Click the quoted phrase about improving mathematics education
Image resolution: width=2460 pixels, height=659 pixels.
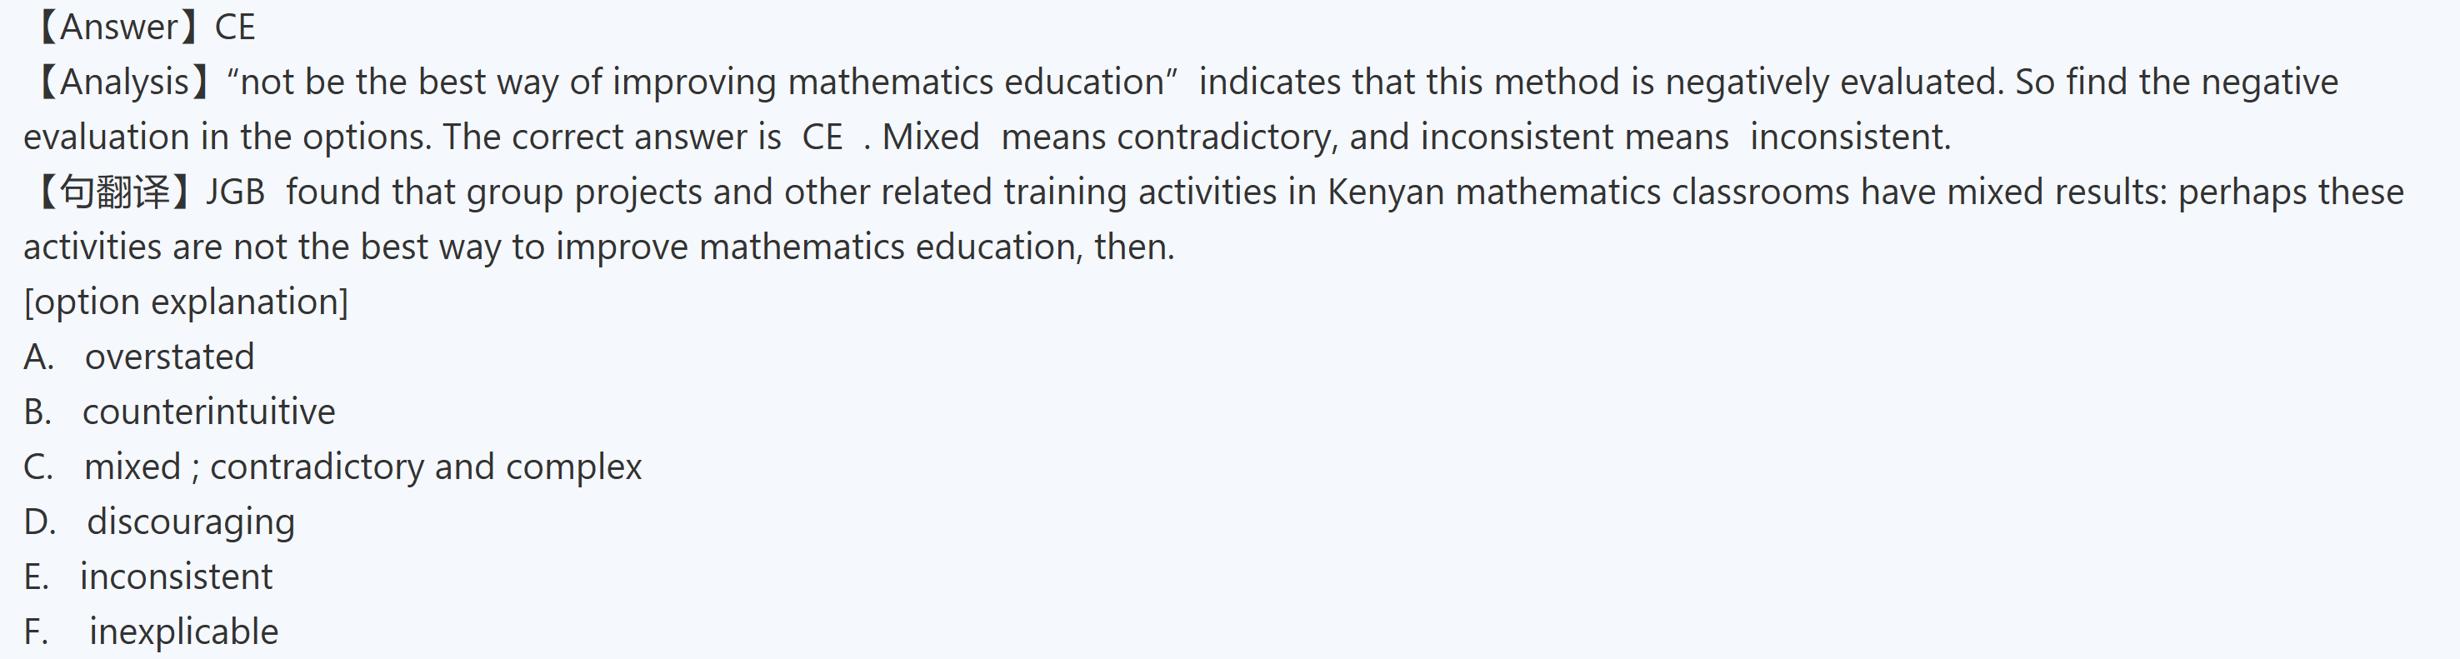pyautogui.click(x=702, y=82)
